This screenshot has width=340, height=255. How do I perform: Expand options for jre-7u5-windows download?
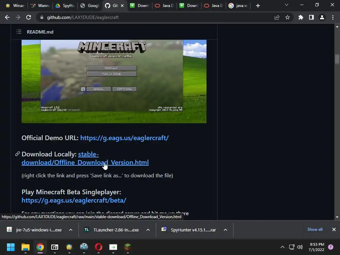(71, 230)
